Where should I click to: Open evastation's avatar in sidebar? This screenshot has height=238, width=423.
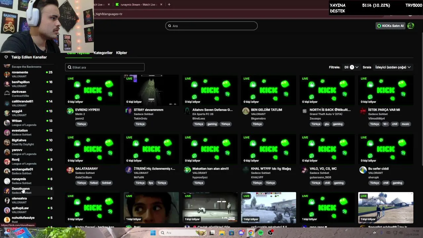[x=7, y=133]
